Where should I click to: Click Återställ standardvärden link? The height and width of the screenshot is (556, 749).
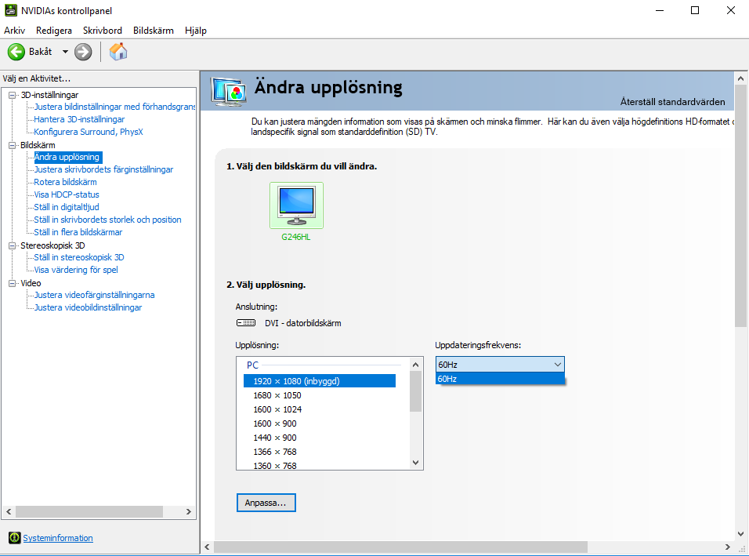[672, 101]
